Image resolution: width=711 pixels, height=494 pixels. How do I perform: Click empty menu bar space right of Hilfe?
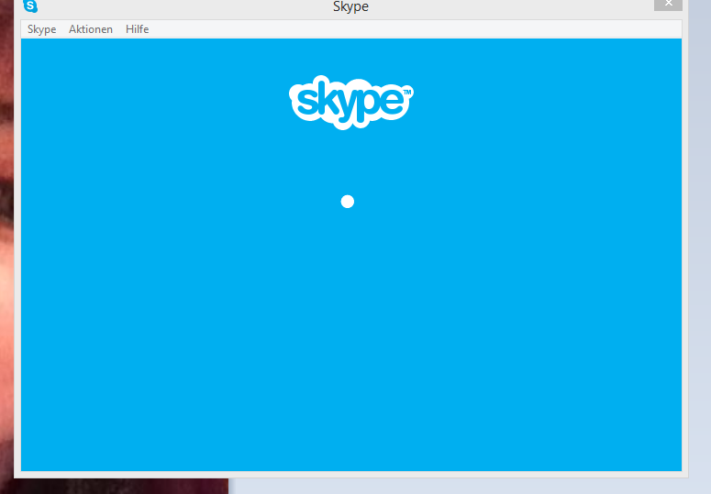tap(413, 29)
